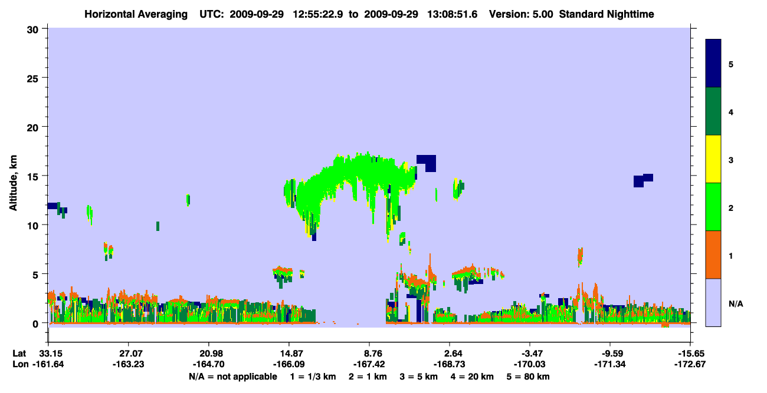This screenshot has height=393, width=767.
Task: Click the latitude value 20.98
Action: (x=208, y=354)
